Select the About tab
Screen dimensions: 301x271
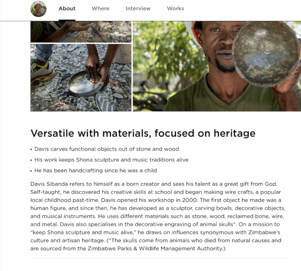(x=67, y=9)
